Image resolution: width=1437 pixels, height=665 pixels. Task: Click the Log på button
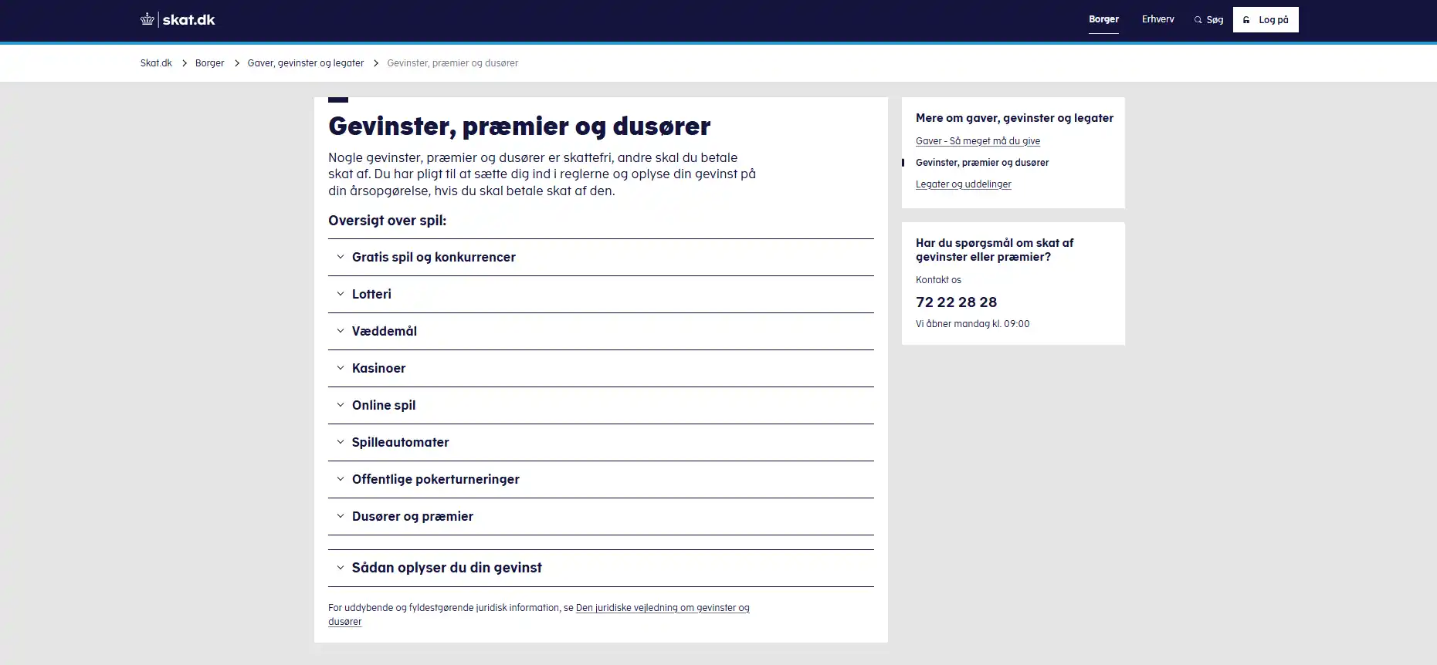point(1266,20)
